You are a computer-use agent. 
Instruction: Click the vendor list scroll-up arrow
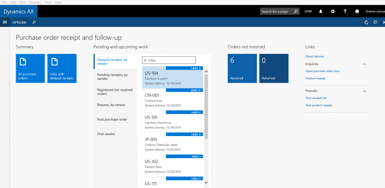(206, 72)
